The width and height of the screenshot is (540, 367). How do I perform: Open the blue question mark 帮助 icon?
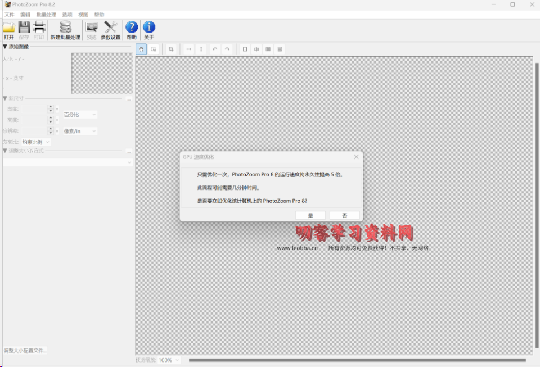132,30
